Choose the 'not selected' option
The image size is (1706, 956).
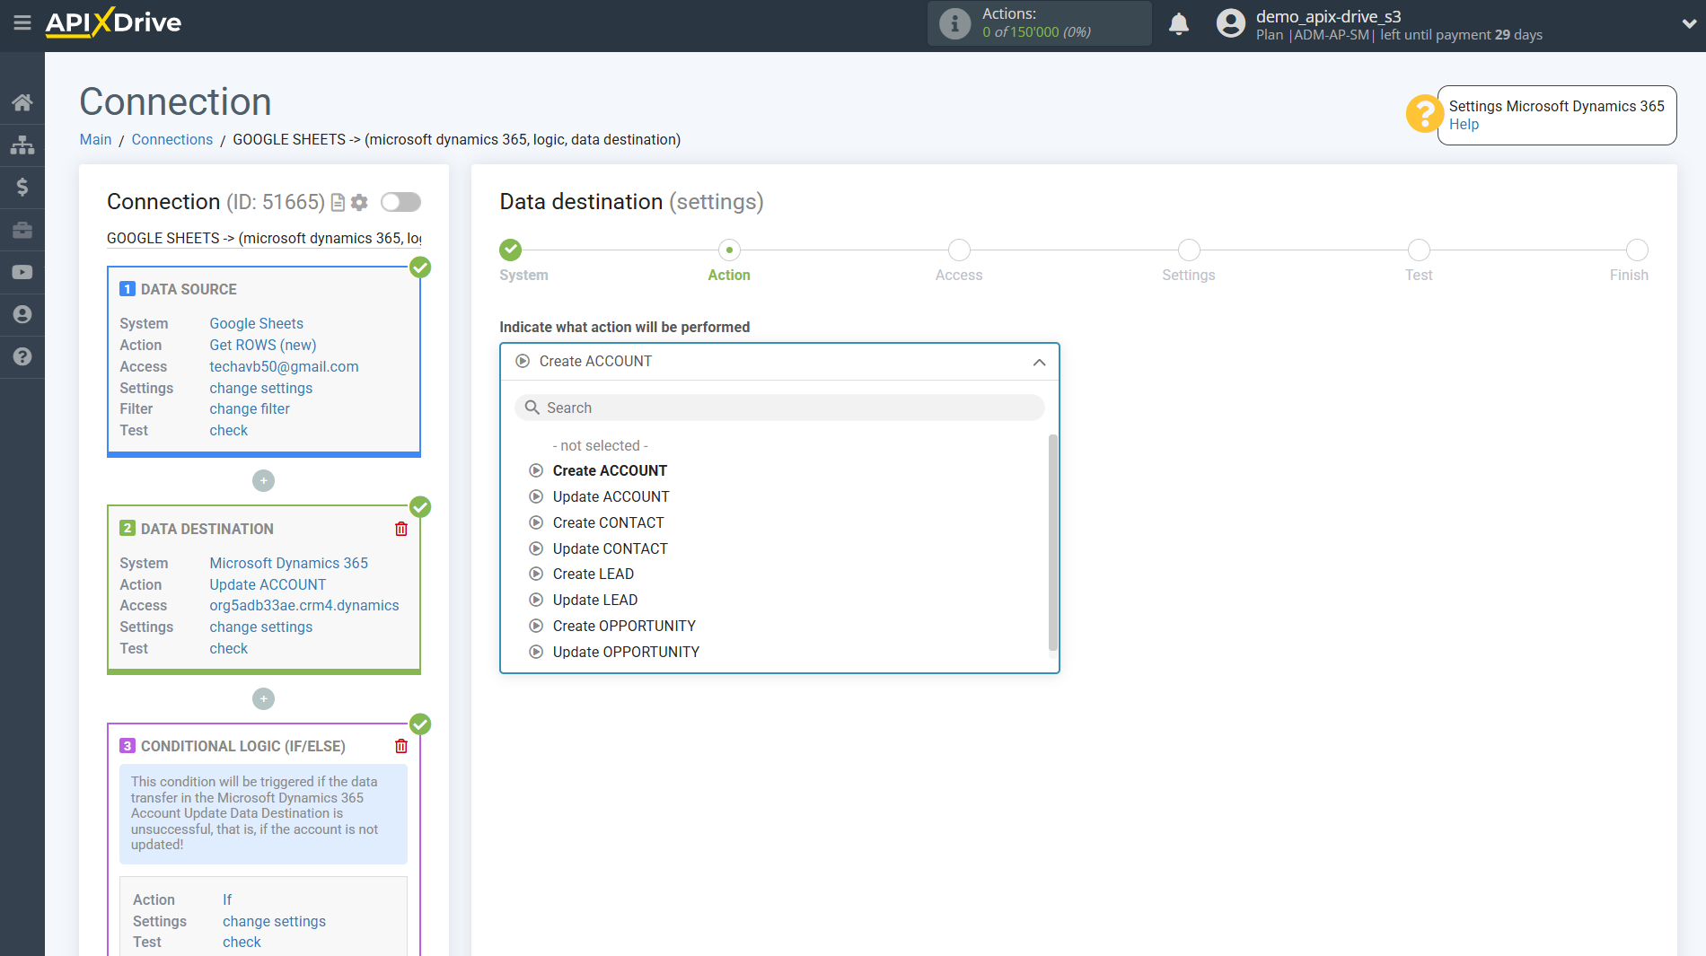click(x=600, y=445)
